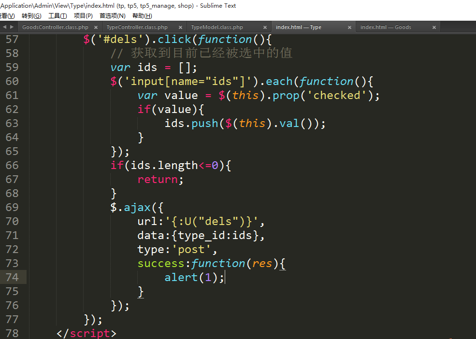The width and height of the screenshot is (476, 339).
Task: Close the index.html — Type tab
Action: click(x=350, y=28)
